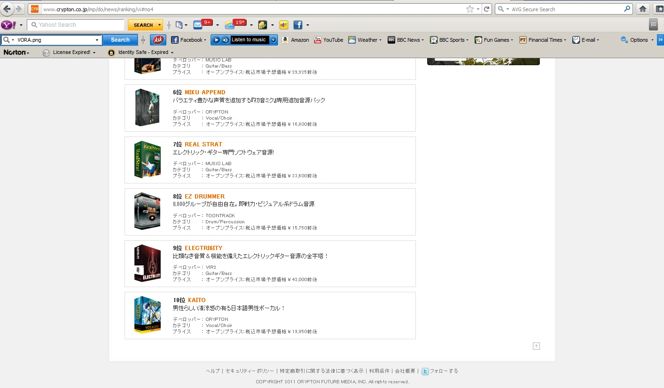Mute the Listen to music speaker
The image size is (664, 388).
pyautogui.click(x=225, y=40)
